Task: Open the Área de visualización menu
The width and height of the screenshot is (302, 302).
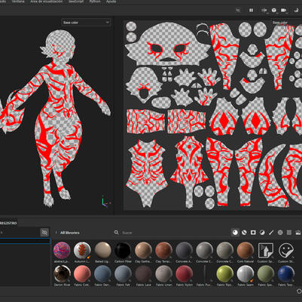Action: (x=47, y=2)
